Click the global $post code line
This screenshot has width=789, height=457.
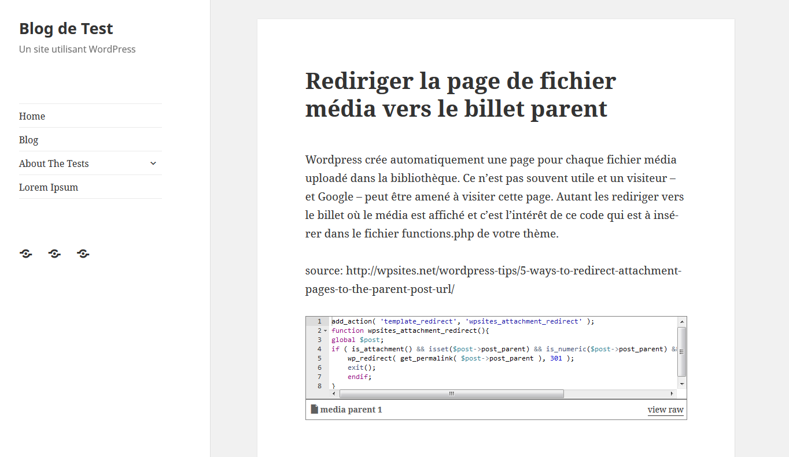pyautogui.click(x=357, y=340)
